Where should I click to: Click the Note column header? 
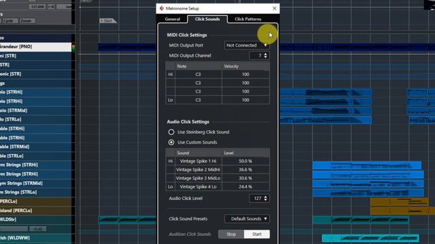point(198,66)
